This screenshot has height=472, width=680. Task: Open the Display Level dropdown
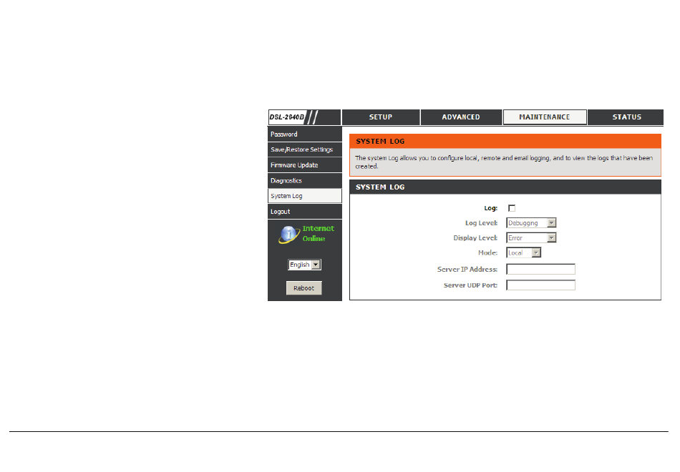click(x=531, y=238)
